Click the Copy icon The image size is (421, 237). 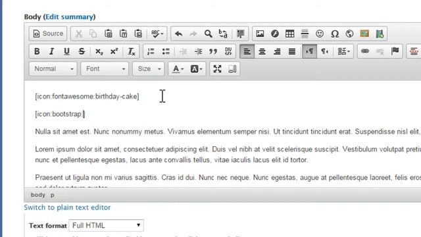(x=93, y=34)
